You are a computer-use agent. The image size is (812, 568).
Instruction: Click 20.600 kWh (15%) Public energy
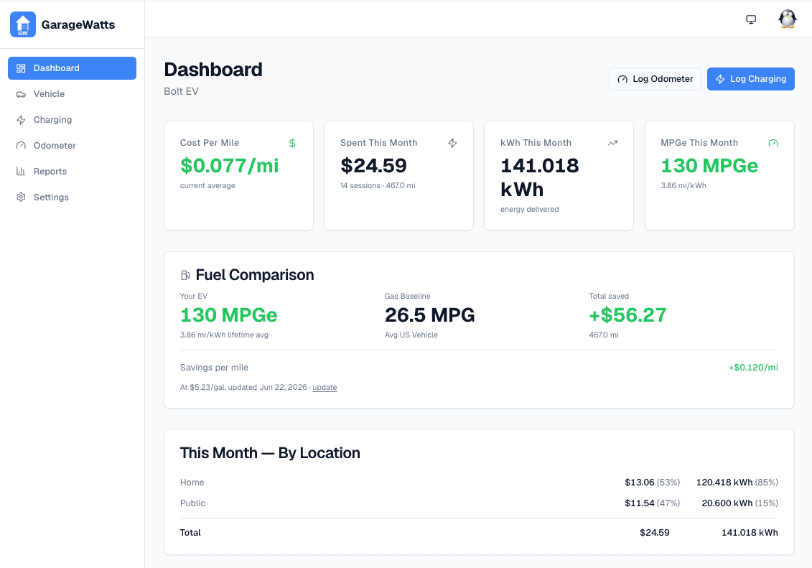[739, 503]
